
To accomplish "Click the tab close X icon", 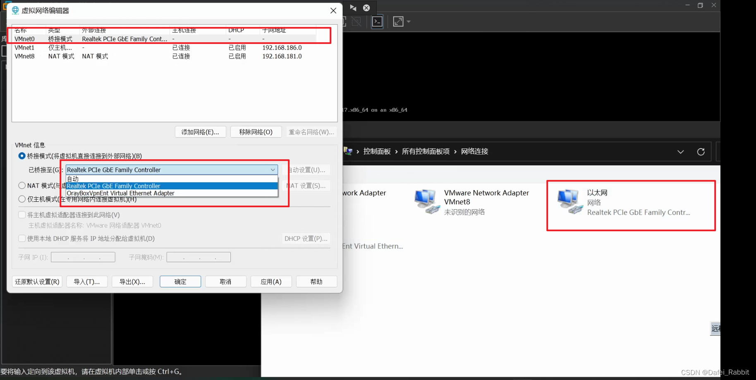I will click(366, 8).
